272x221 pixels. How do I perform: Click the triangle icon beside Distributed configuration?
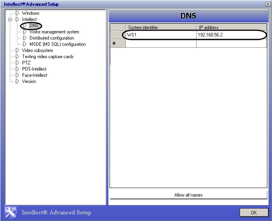coord(24,38)
